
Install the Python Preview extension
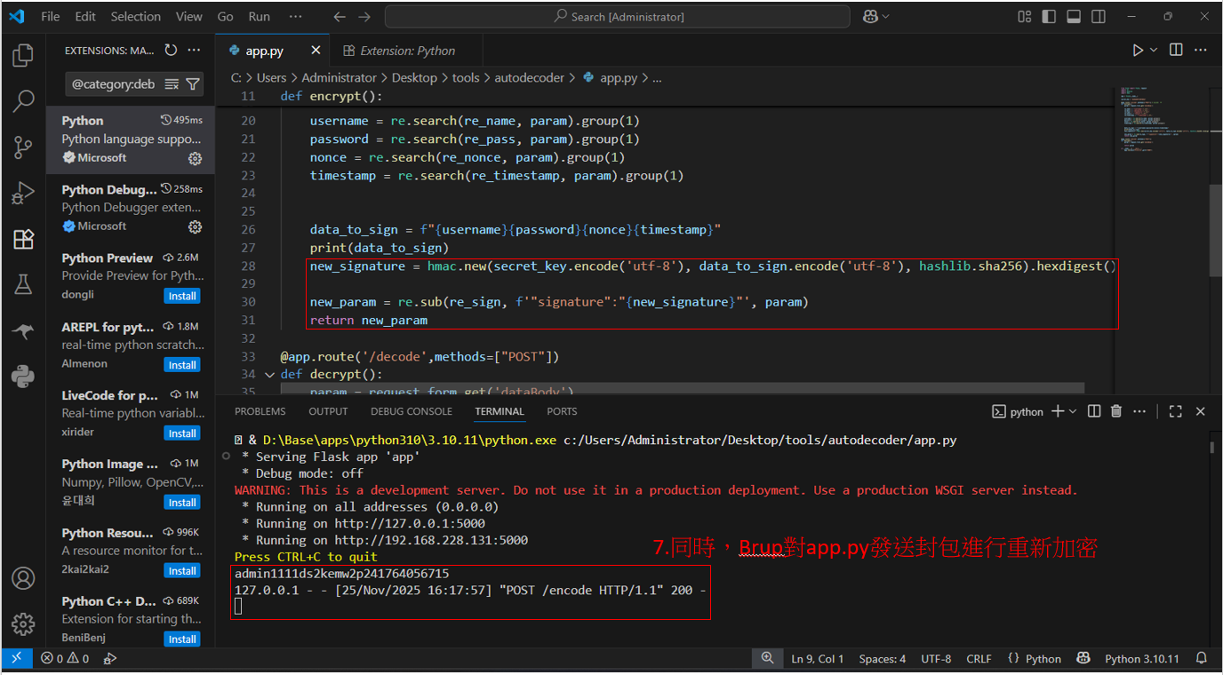tap(182, 296)
